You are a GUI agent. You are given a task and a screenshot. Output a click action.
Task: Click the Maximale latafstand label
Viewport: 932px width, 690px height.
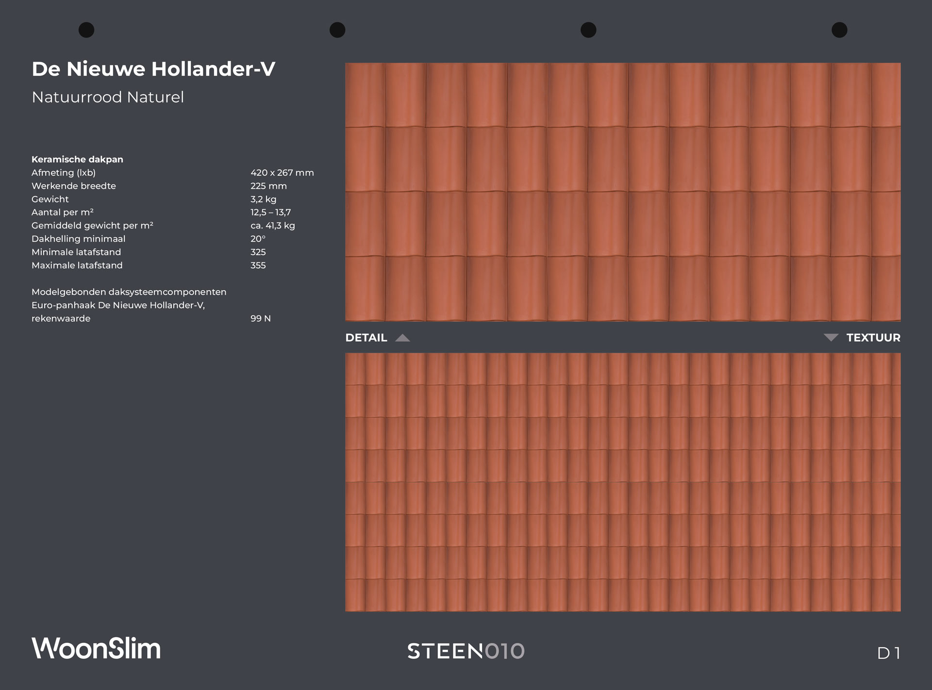pyautogui.click(x=77, y=265)
